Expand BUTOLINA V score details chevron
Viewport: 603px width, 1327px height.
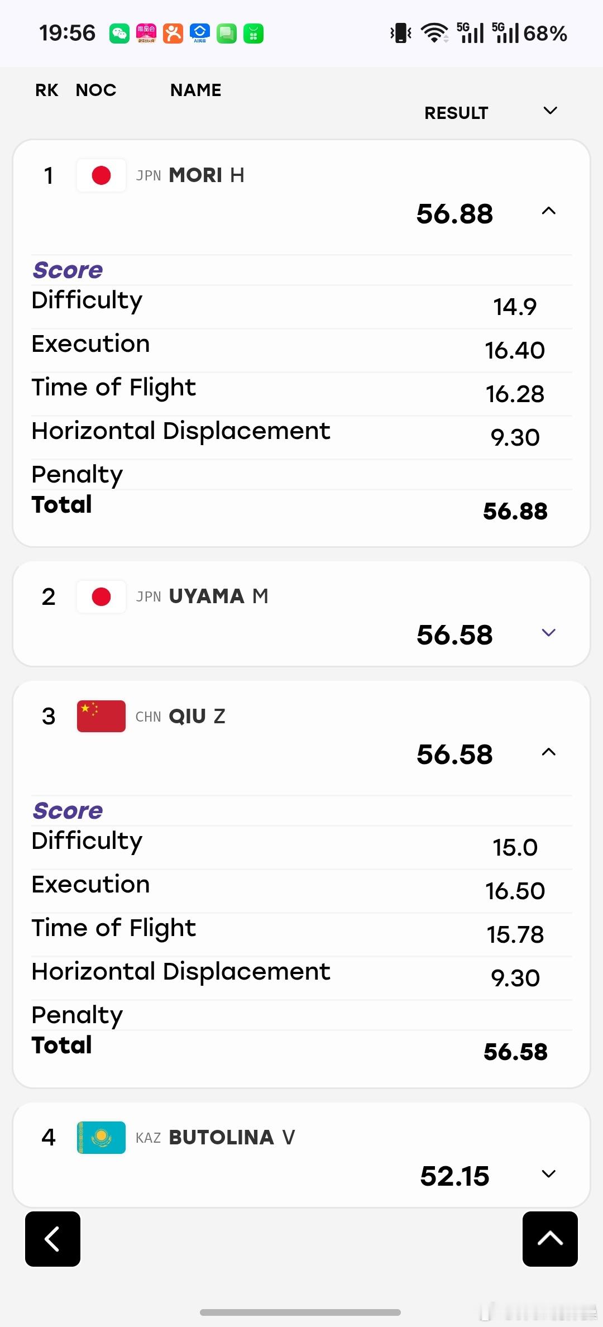tap(549, 1173)
